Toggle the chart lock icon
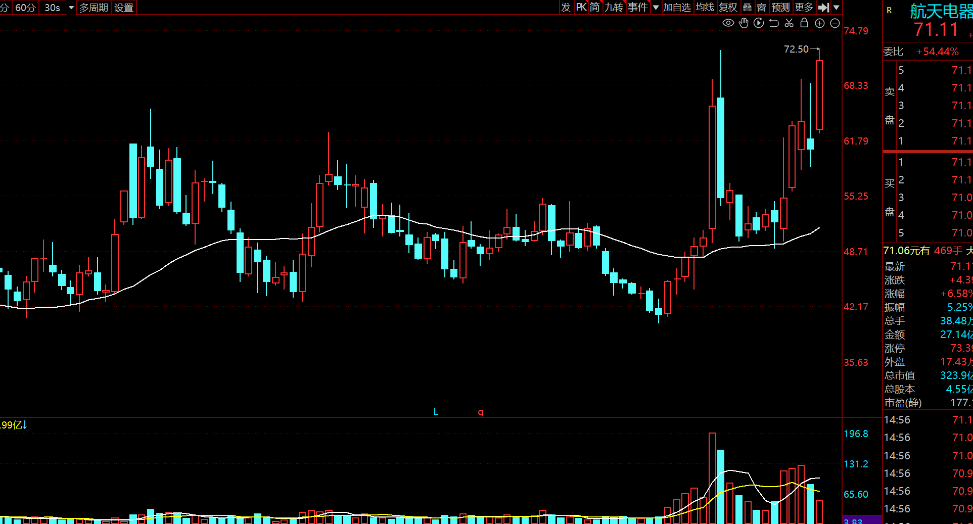The width and height of the screenshot is (973, 524). [x=804, y=23]
